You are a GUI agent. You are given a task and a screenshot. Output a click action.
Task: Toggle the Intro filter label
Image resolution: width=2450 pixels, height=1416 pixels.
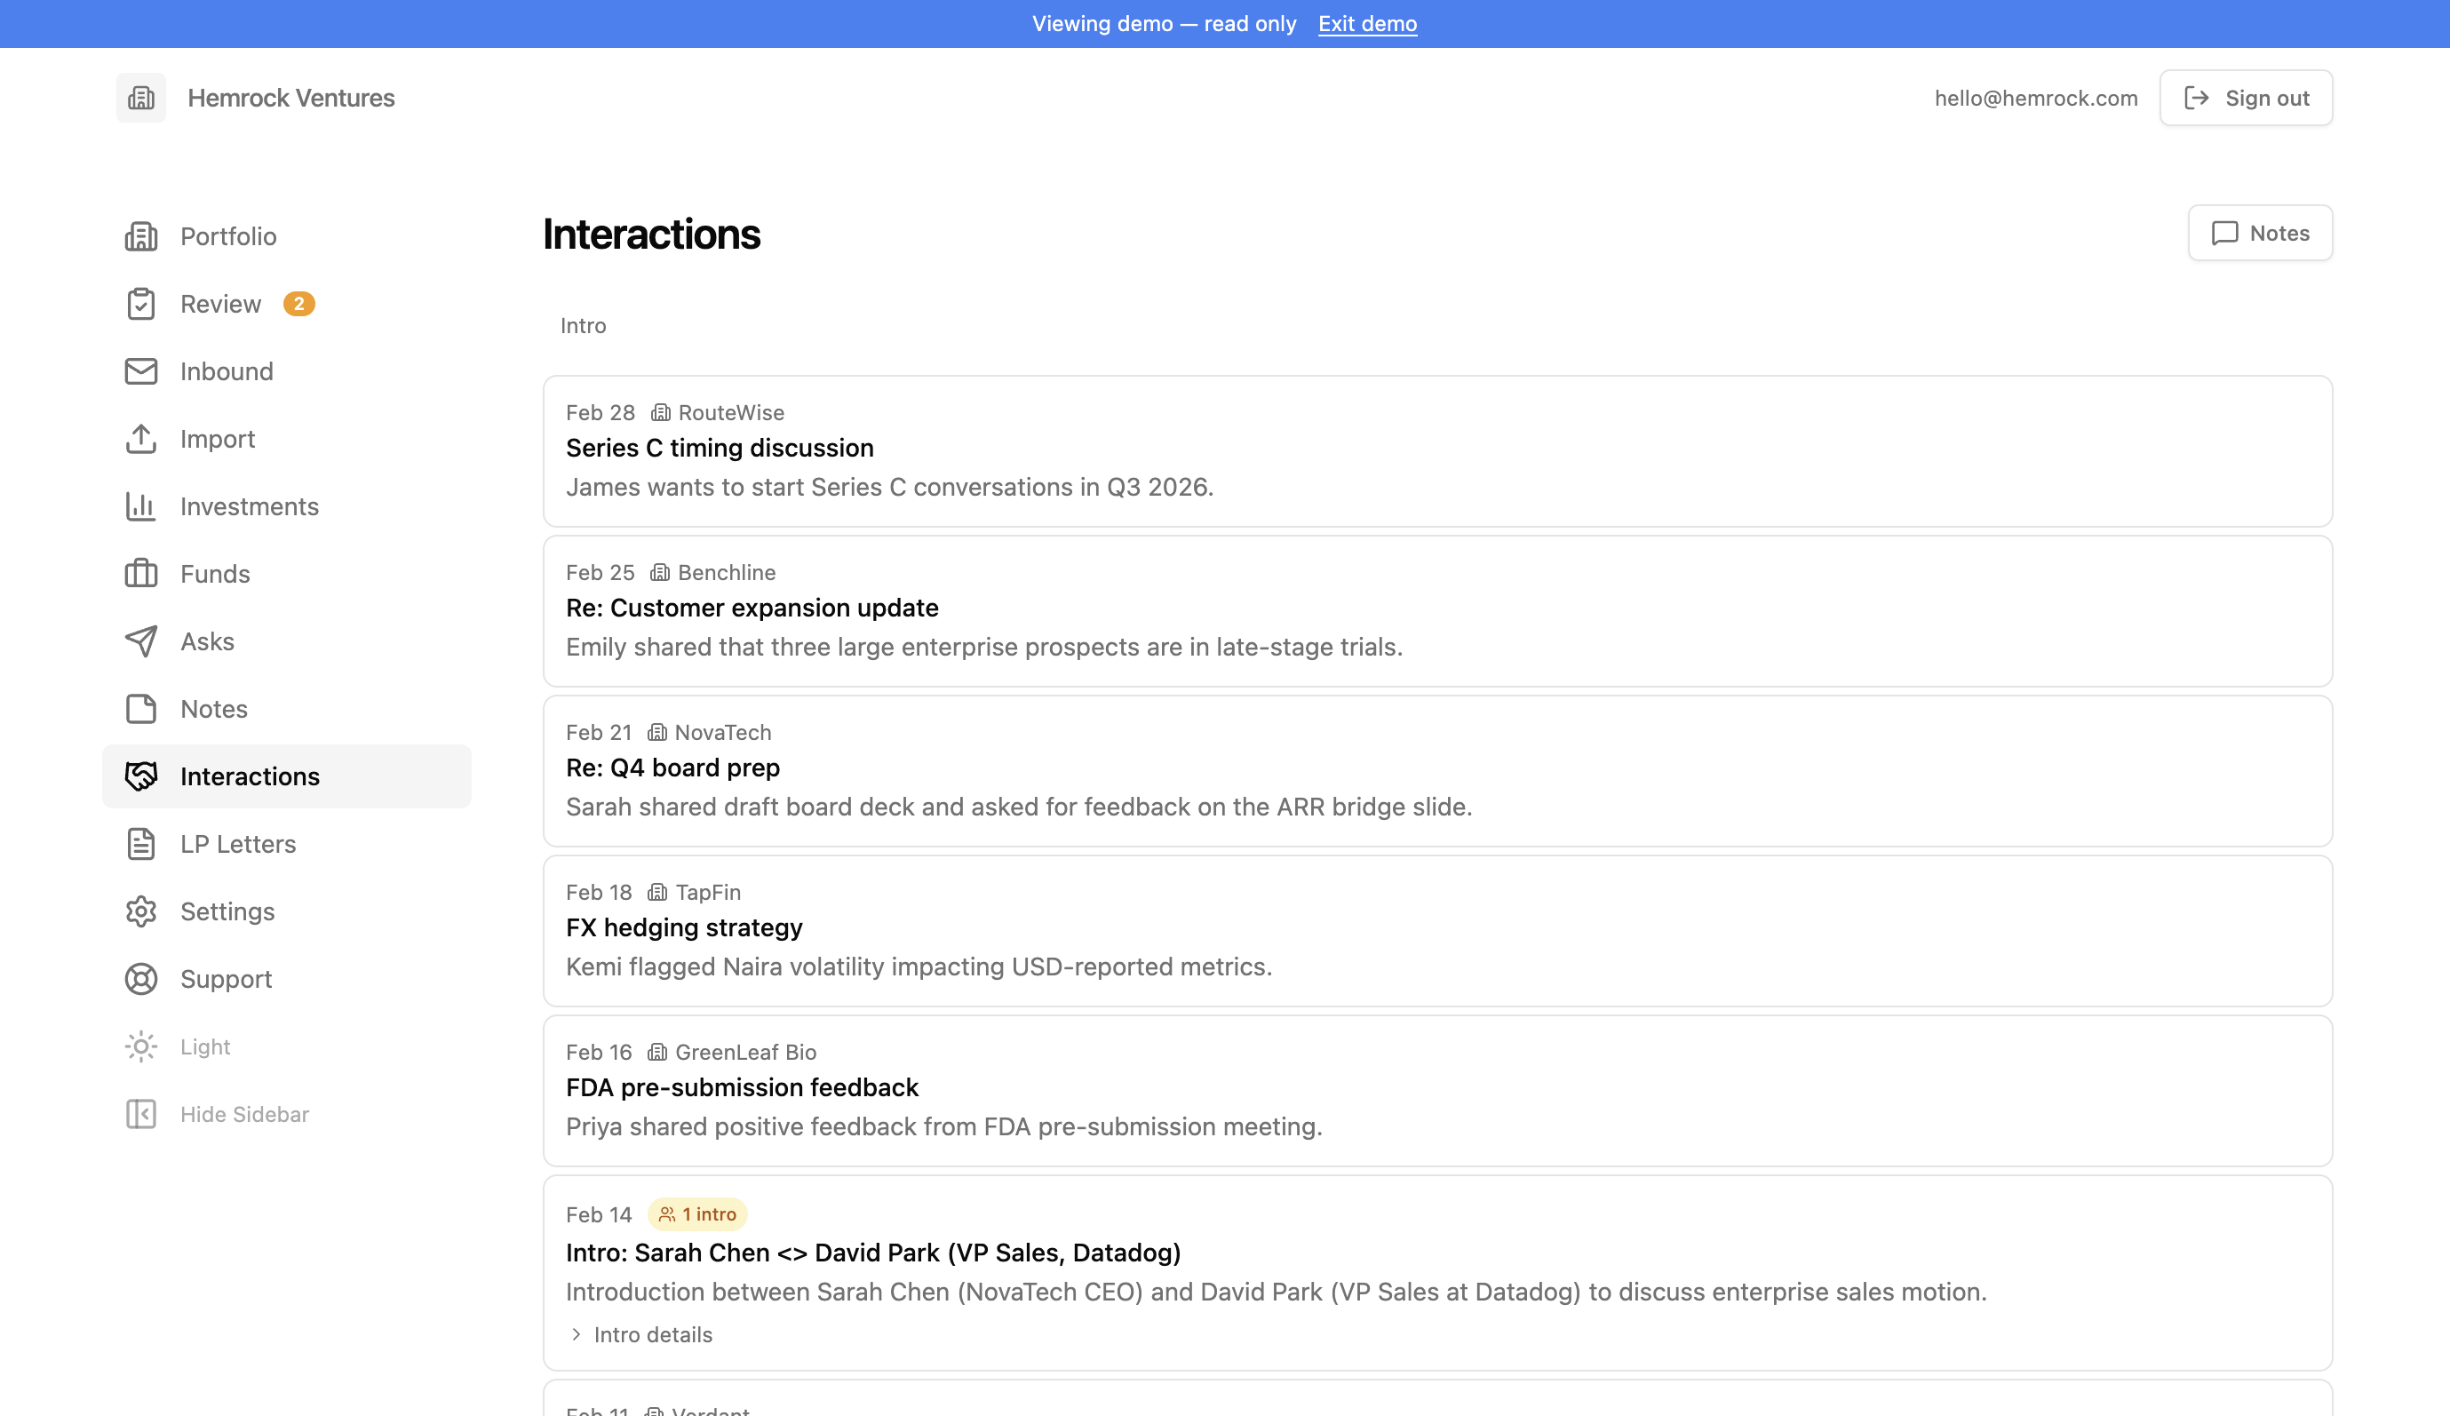584,326
